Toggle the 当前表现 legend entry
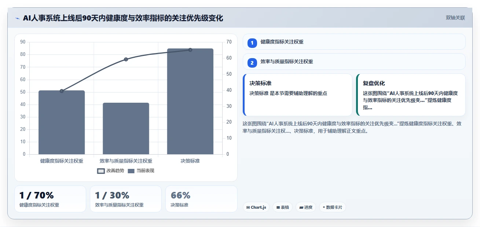Screen dimensions: 480x227 [141, 171]
